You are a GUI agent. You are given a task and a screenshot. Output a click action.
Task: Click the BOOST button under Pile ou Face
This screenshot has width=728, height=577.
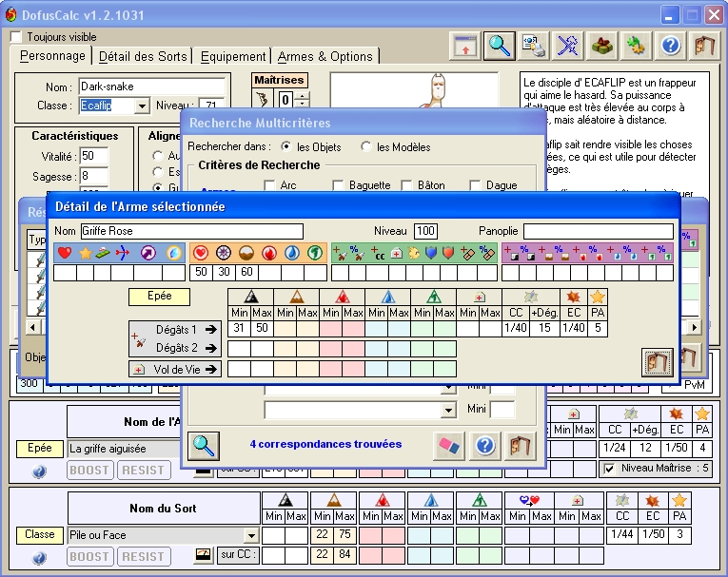tap(90, 557)
